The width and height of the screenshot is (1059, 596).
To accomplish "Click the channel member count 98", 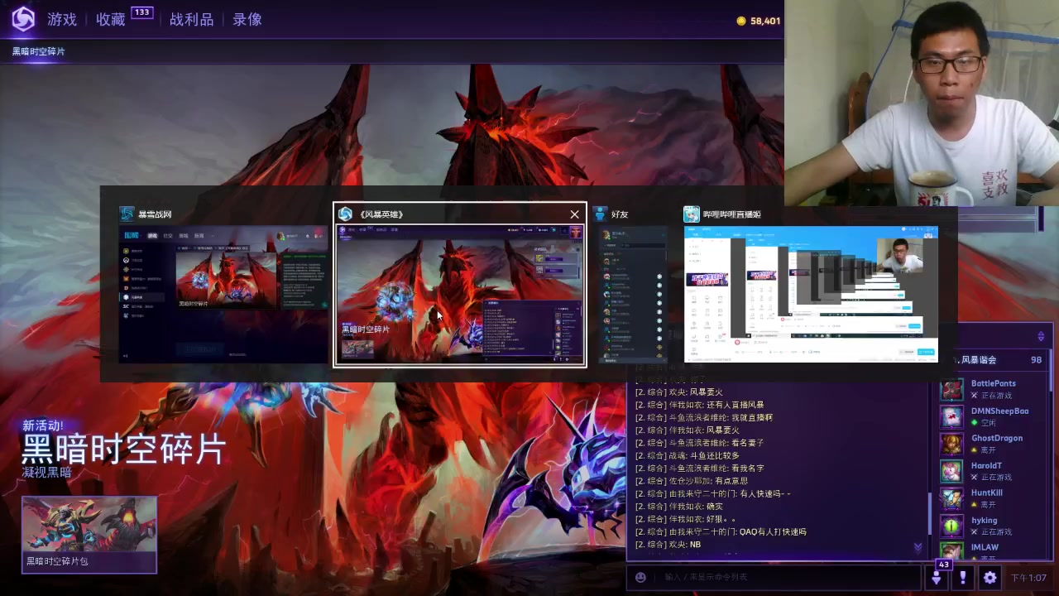I will (1036, 360).
